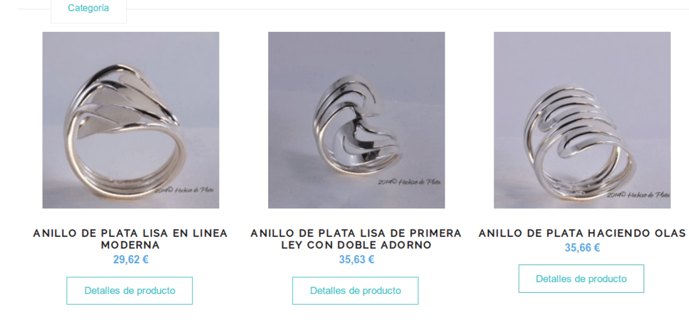The width and height of the screenshot is (689, 324).
Task: Click the watermark on the double adornment ring photo
Action: pos(409,182)
